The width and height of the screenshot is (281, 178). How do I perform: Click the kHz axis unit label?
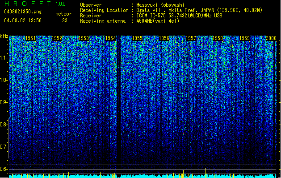click(x=4, y=36)
